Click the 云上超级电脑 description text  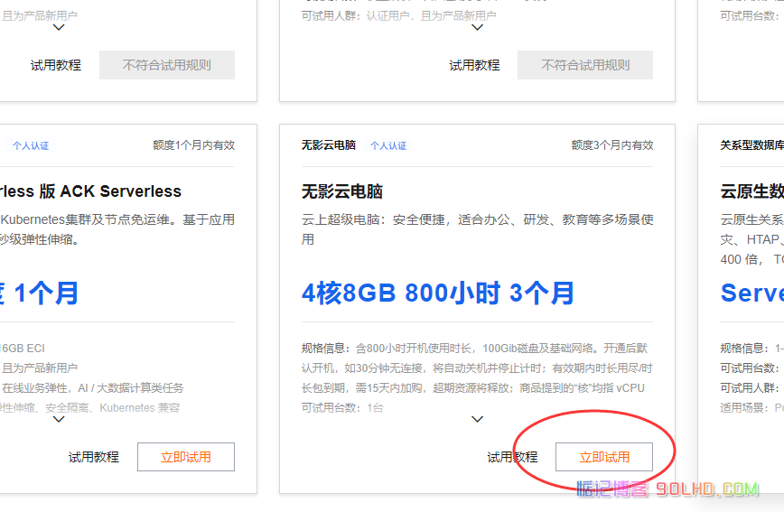pos(477,229)
